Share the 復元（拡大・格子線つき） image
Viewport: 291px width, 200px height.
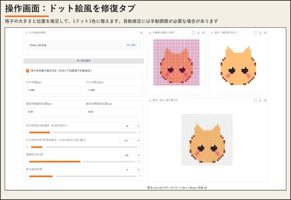pos(265,100)
